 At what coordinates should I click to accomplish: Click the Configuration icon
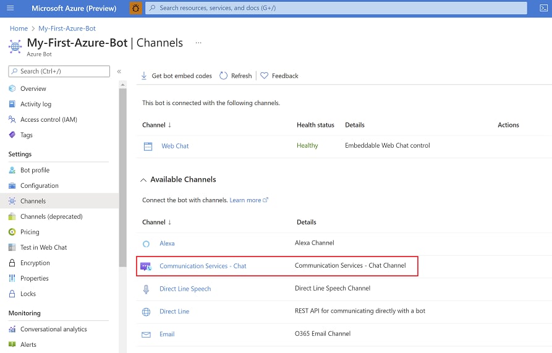point(12,185)
